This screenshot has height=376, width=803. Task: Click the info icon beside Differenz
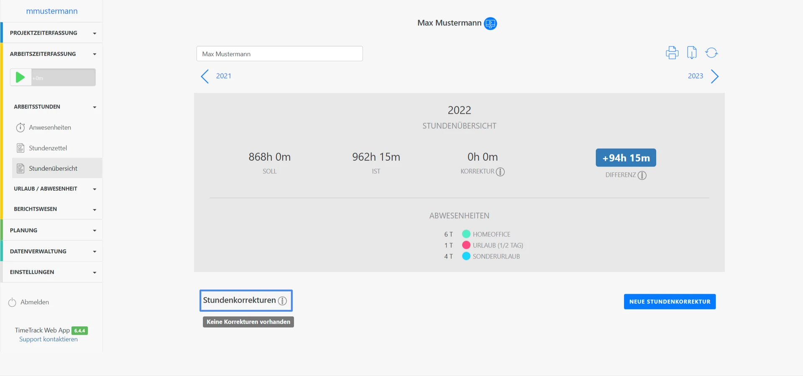coord(642,175)
